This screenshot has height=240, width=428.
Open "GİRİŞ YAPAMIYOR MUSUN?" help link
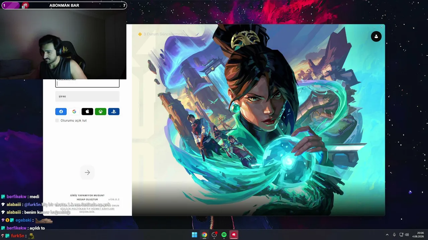[x=87, y=195]
